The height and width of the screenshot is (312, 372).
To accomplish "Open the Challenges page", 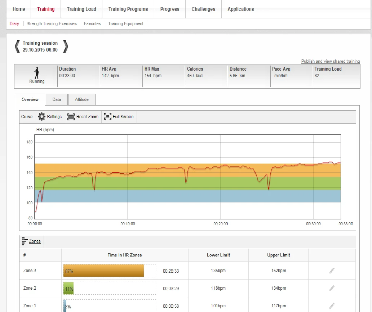I will (x=203, y=9).
